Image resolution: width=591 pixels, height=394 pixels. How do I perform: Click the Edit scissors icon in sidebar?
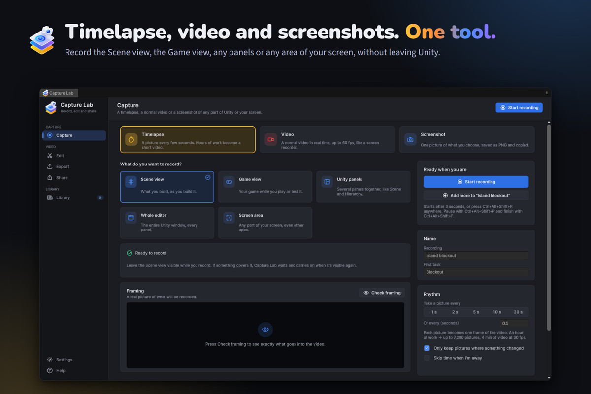pyautogui.click(x=50, y=156)
